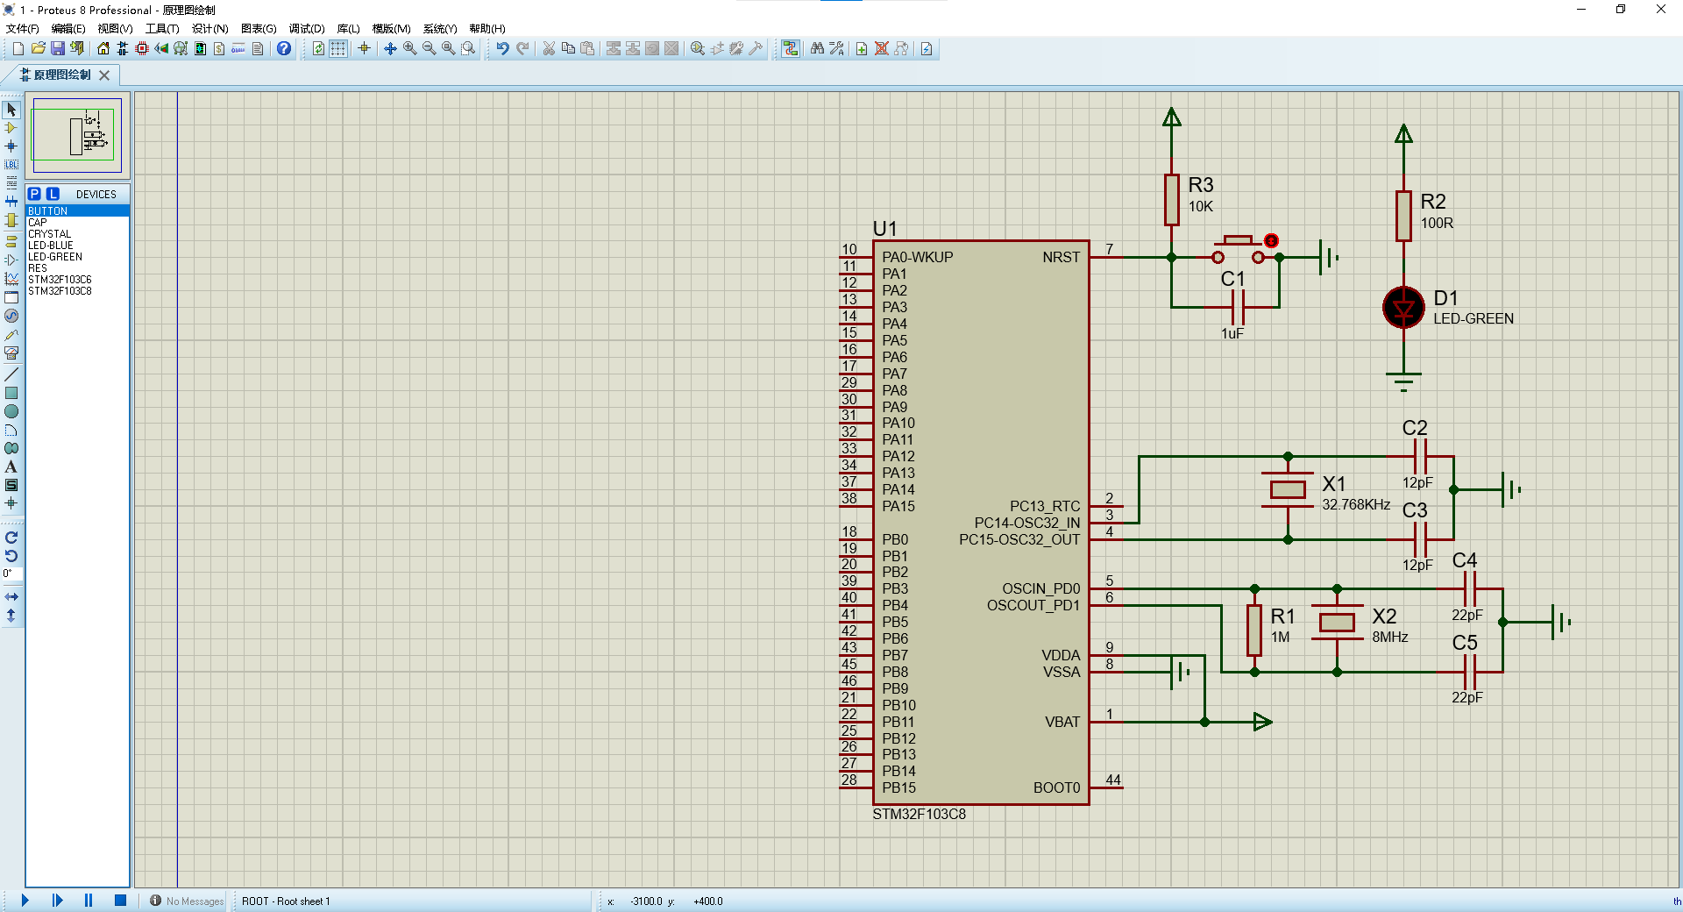This screenshot has height=912, width=1683.
Task: Select STM32F103C8 in the devices list
Action: coord(77,291)
